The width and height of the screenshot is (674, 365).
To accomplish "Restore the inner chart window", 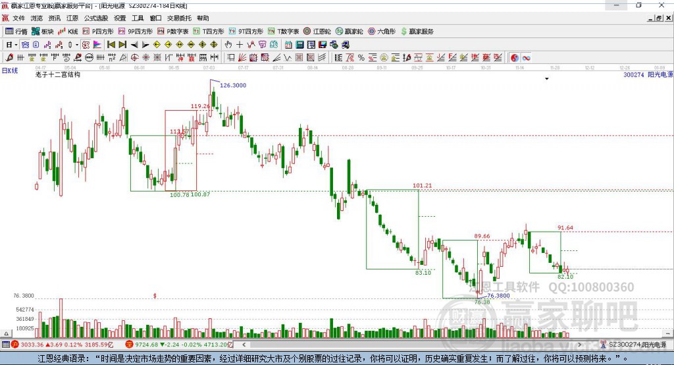I will click(659, 18).
